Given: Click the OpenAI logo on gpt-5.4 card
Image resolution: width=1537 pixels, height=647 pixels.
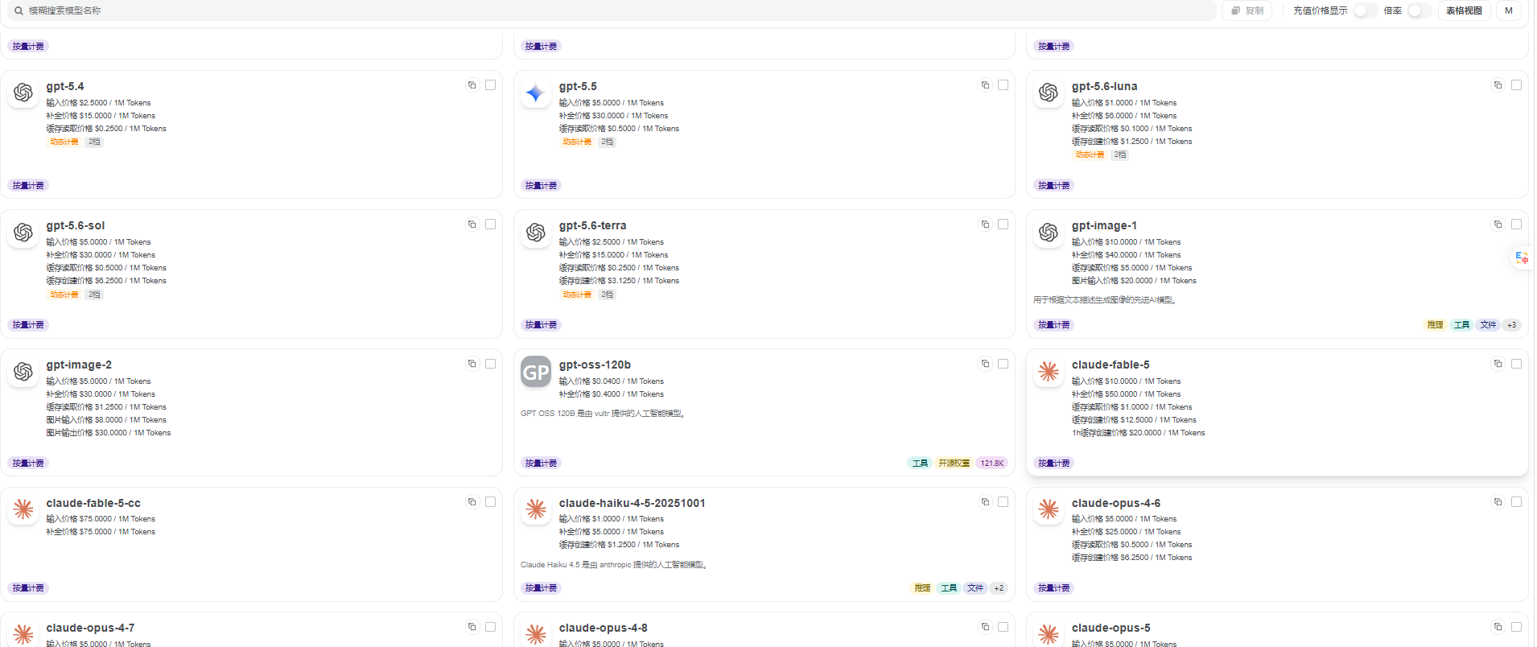Looking at the screenshot, I should [23, 93].
